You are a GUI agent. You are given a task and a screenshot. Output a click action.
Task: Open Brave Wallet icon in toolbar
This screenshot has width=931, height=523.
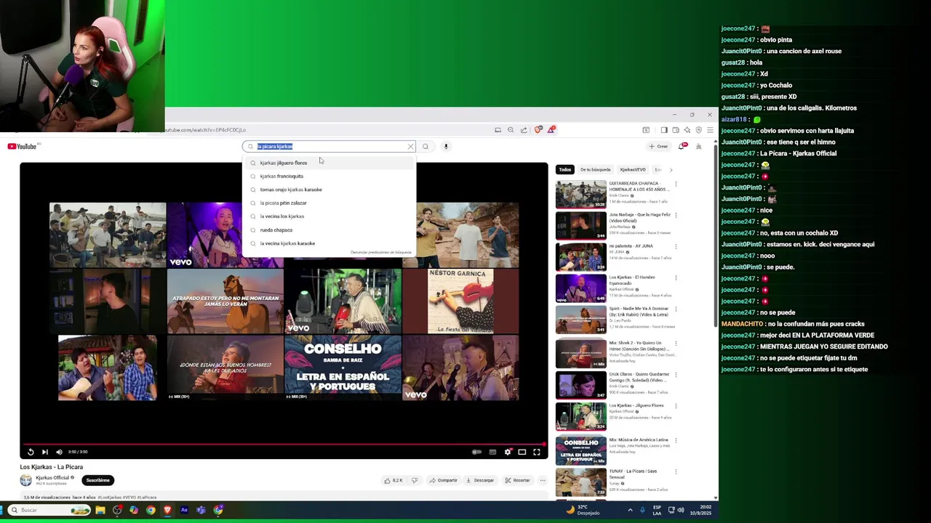[x=675, y=130]
